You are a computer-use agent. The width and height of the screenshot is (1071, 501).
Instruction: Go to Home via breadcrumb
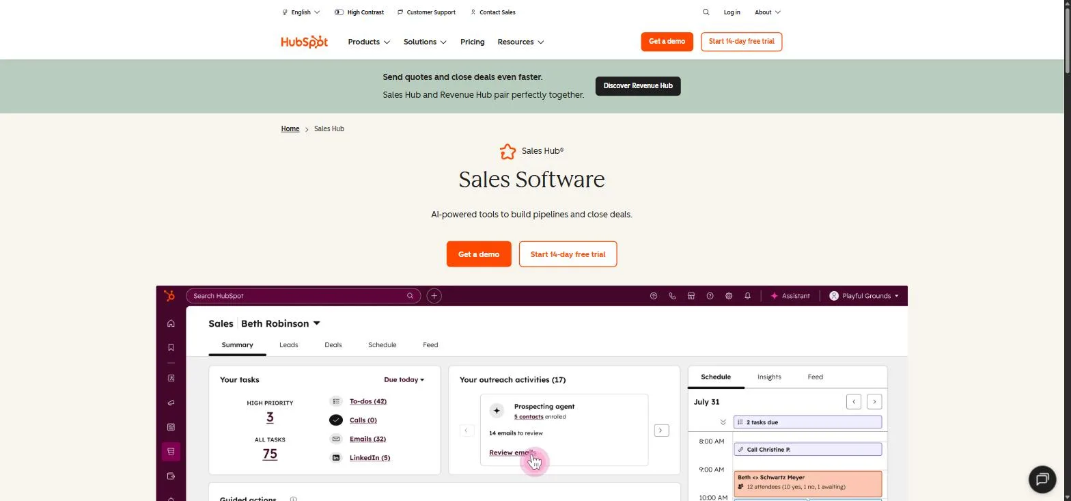290,128
